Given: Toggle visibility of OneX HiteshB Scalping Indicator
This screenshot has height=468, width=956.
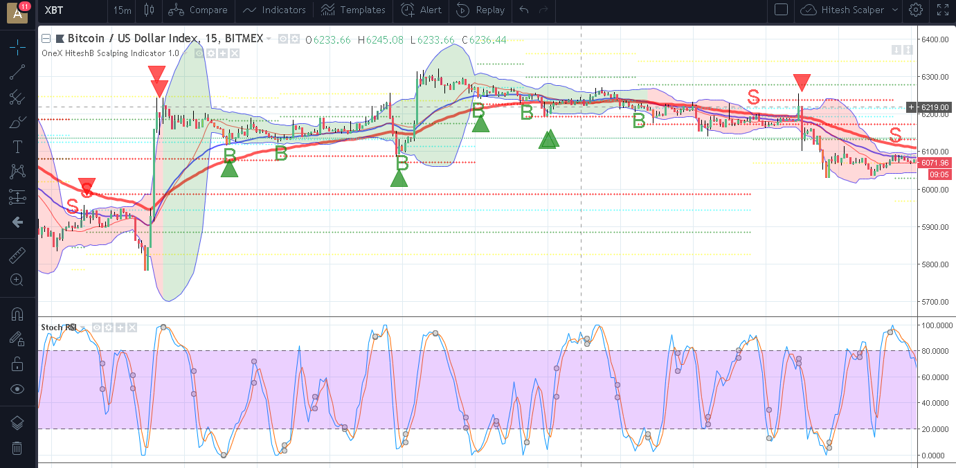Looking at the screenshot, I should (x=199, y=53).
